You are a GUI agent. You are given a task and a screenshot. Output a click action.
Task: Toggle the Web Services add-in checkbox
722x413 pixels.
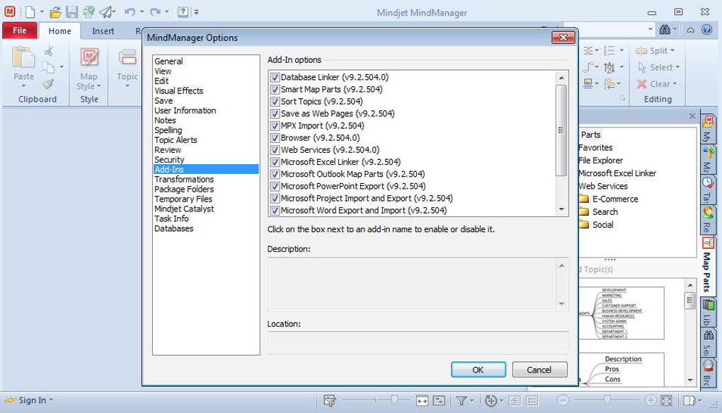click(x=275, y=150)
